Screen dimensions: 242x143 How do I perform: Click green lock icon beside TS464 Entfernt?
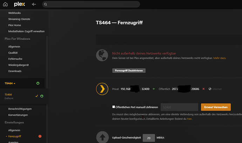coord(42,96)
